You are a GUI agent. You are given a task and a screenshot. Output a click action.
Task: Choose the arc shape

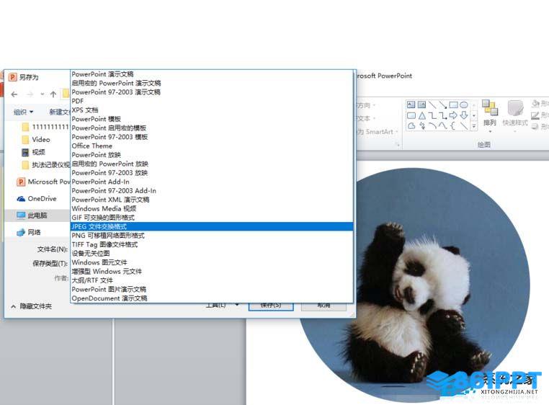(433, 125)
